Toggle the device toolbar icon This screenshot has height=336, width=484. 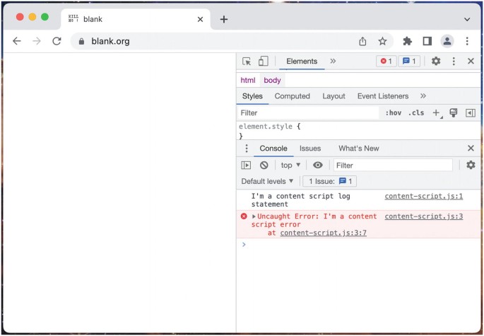(x=263, y=62)
